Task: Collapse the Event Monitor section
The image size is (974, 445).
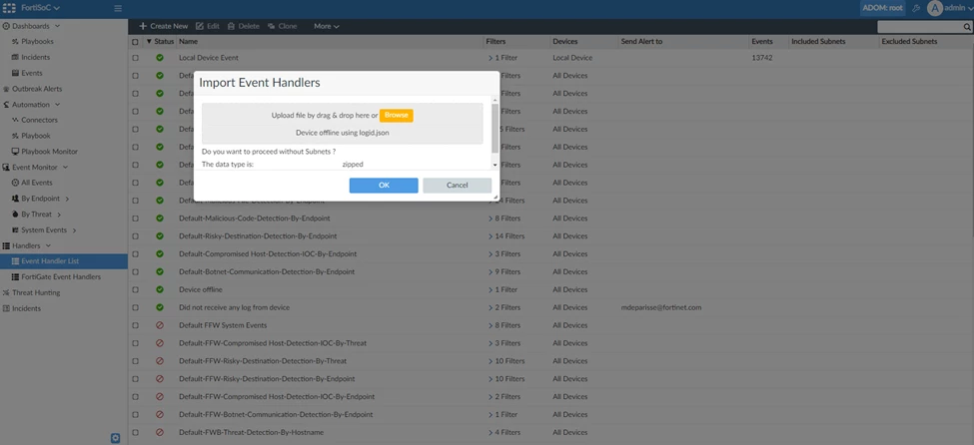Action: click(65, 167)
